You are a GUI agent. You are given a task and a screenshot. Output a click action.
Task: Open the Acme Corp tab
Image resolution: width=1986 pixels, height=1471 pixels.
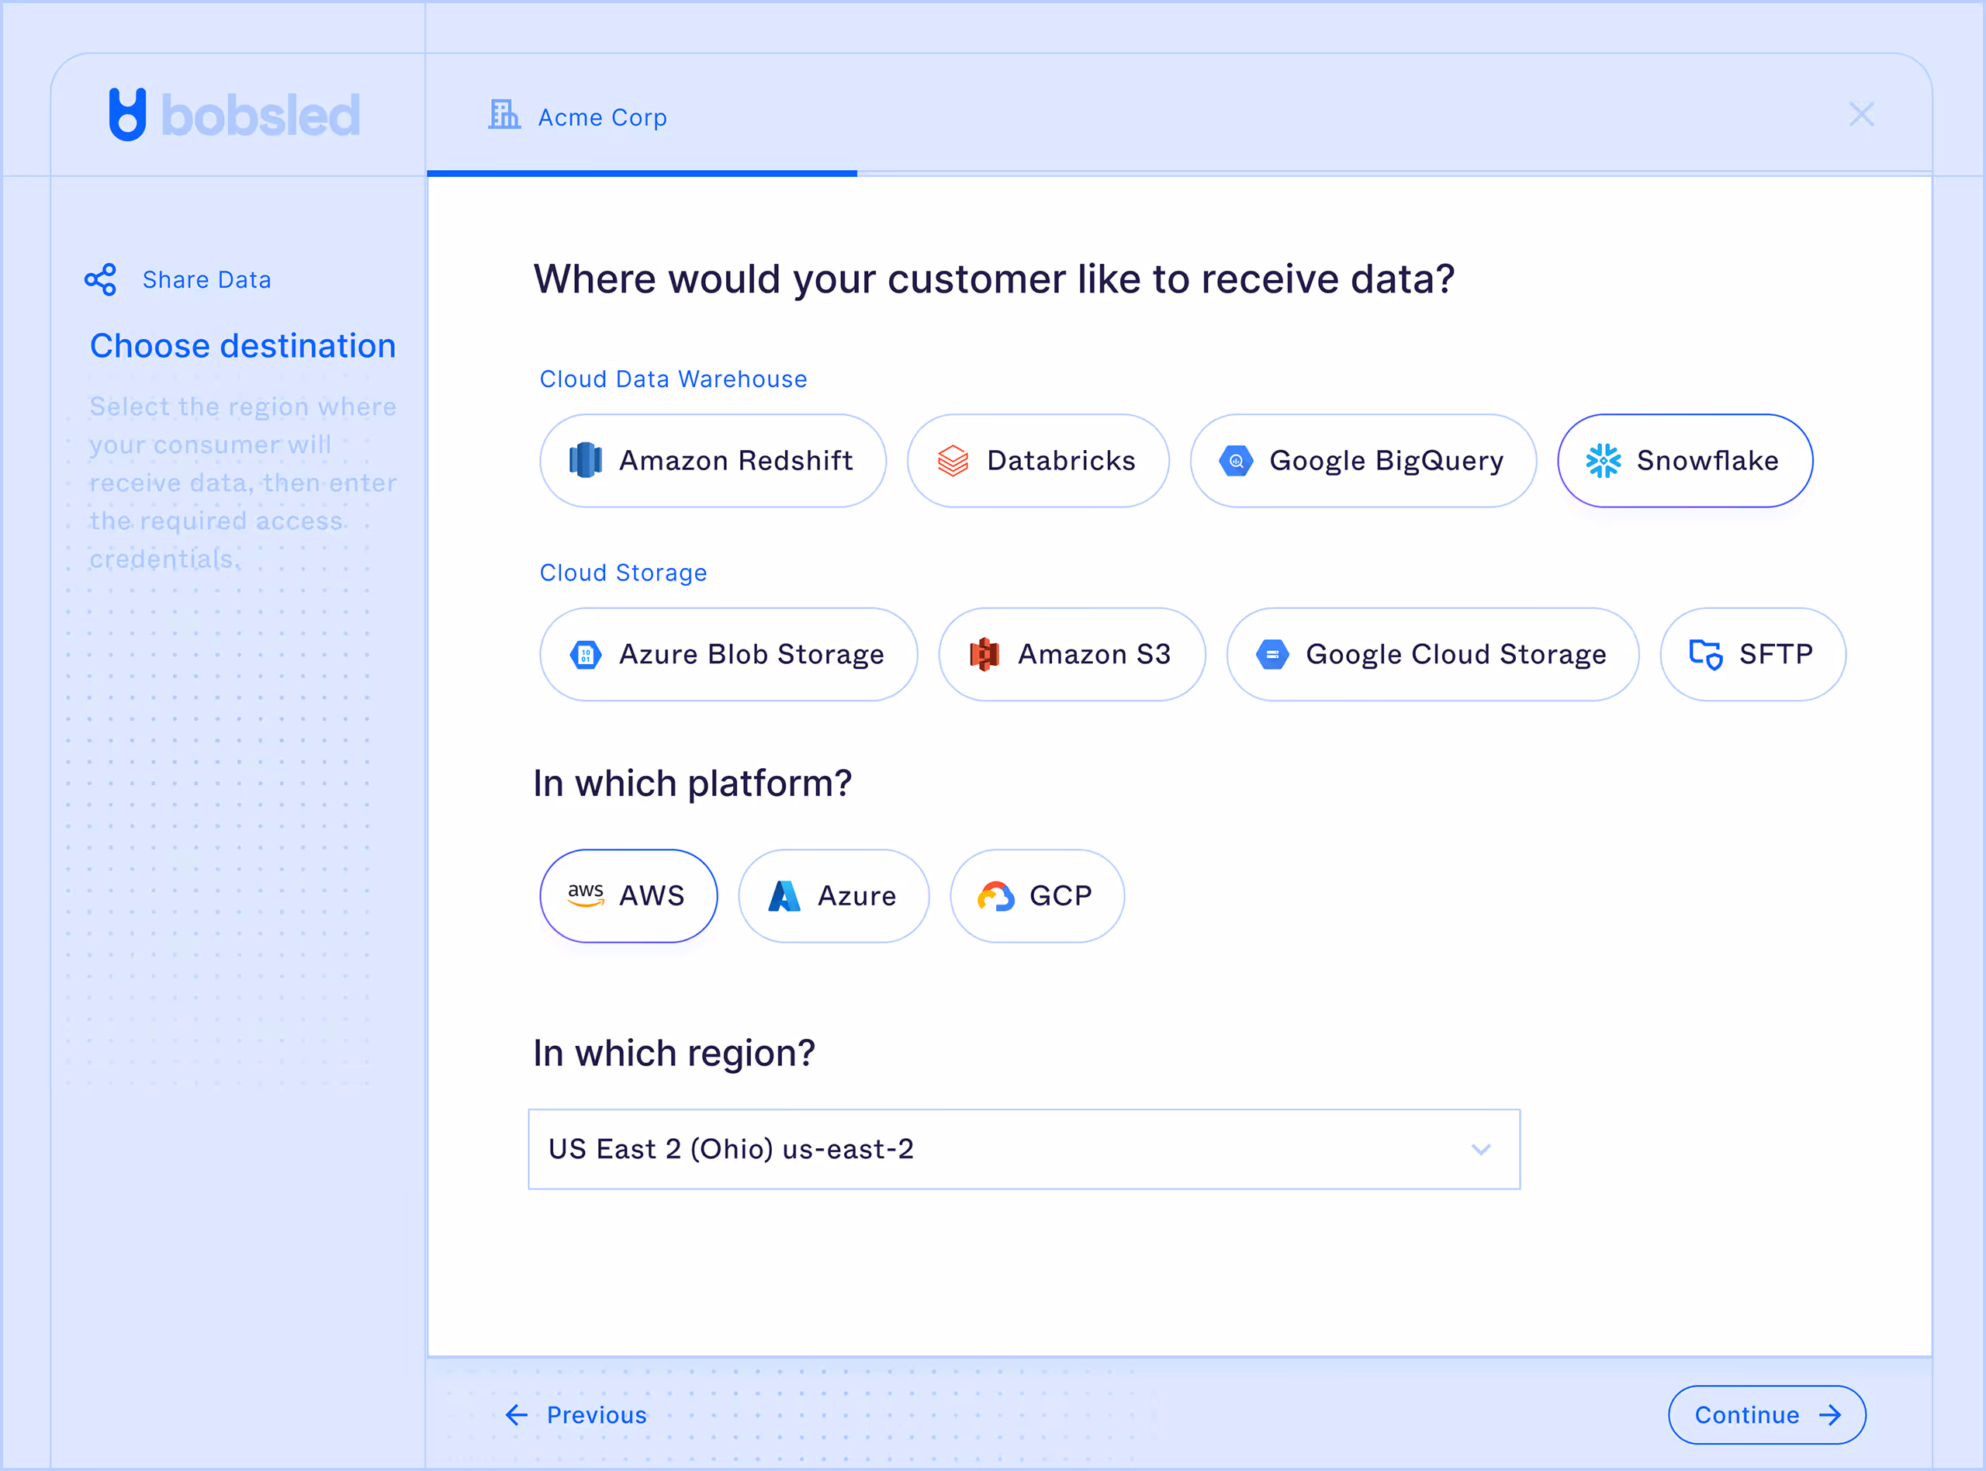click(602, 116)
